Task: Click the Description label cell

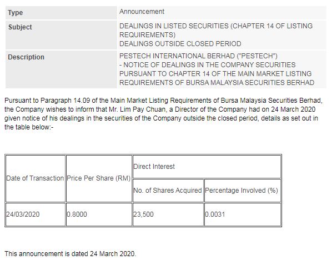Action: [61, 69]
